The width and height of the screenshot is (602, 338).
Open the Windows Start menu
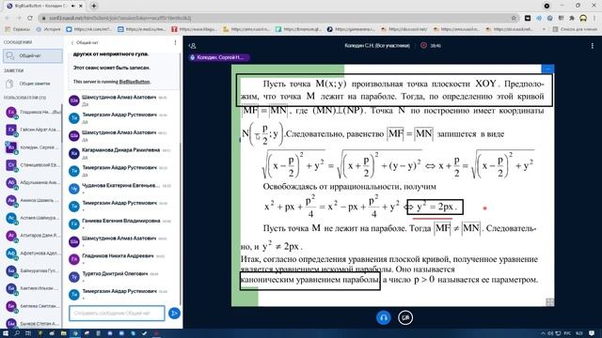[x=6, y=333]
